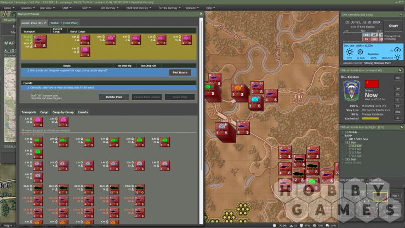Open the Game menu
Image resolution: width=405 pixels, height=228 pixels.
(x=8, y=8)
